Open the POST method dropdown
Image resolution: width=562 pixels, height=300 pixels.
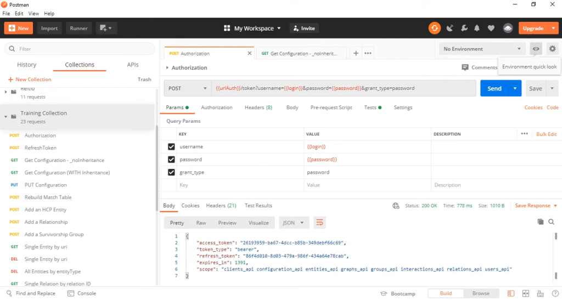tap(188, 88)
